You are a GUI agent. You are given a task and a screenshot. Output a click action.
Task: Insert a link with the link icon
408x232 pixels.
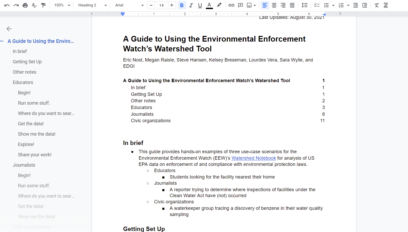231,5
